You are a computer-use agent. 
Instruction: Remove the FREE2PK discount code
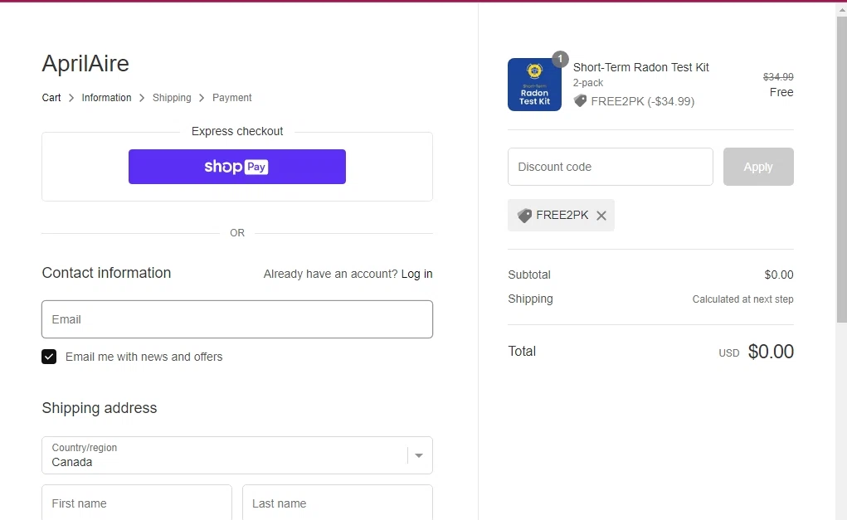point(601,216)
